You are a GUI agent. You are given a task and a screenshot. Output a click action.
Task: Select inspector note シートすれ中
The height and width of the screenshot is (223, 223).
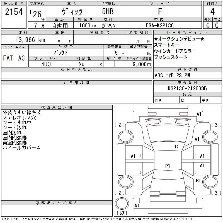point(17,123)
